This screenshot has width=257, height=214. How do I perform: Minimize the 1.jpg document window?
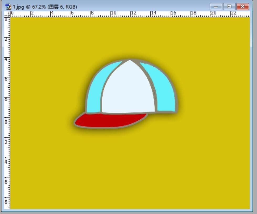pos(216,7)
